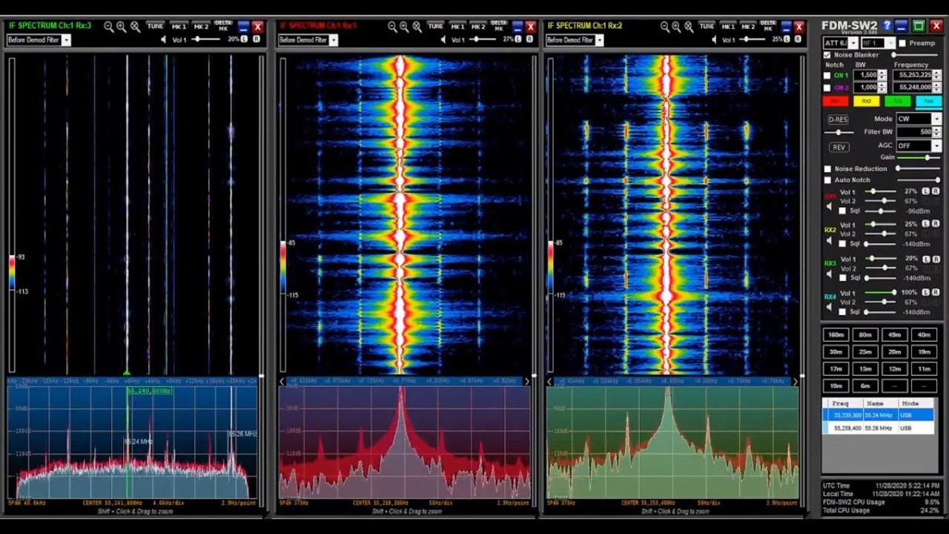Screen dimensions: 949x534
Task: Open FDM-SW2 help question mark
Action: [x=886, y=26]
